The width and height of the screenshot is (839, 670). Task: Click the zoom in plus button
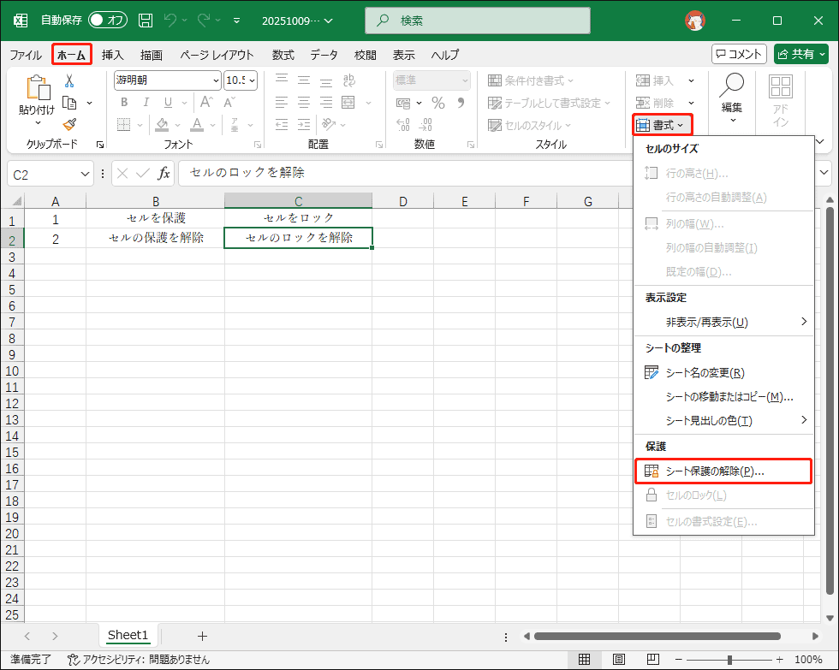780,660
